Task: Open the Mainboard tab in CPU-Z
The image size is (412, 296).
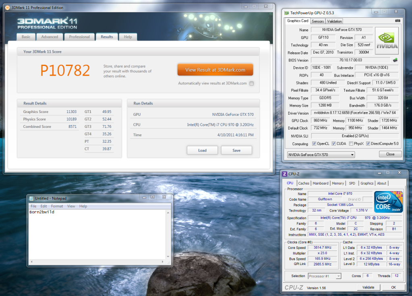Action: coord(321,183)
